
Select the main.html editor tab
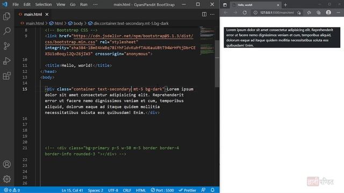click(33, 14)
